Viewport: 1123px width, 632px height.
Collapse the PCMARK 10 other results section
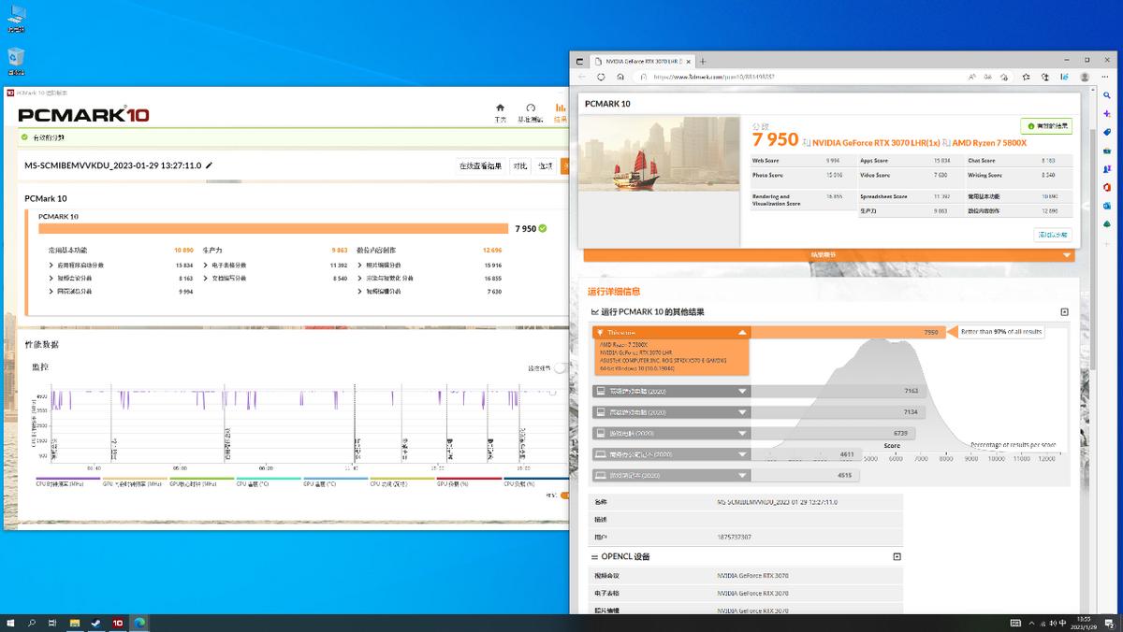(1064, 311)
